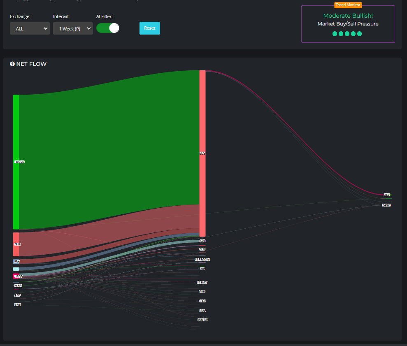Click the POLYX node label
This screenshot has height=346, width=407.
202,320
